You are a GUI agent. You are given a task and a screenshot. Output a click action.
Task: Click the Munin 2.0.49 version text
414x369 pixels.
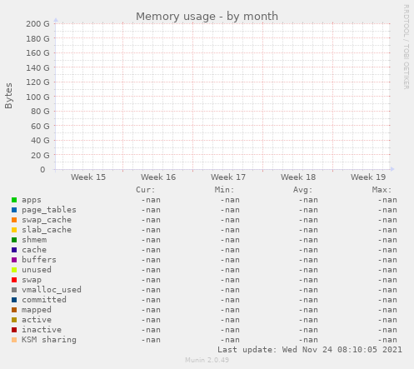207,360
